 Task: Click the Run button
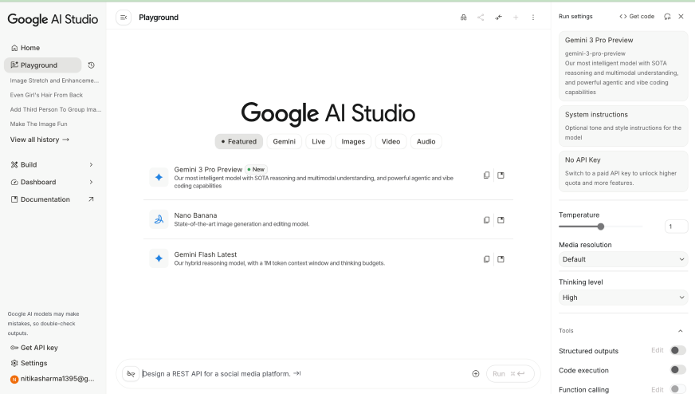(510, 373)
